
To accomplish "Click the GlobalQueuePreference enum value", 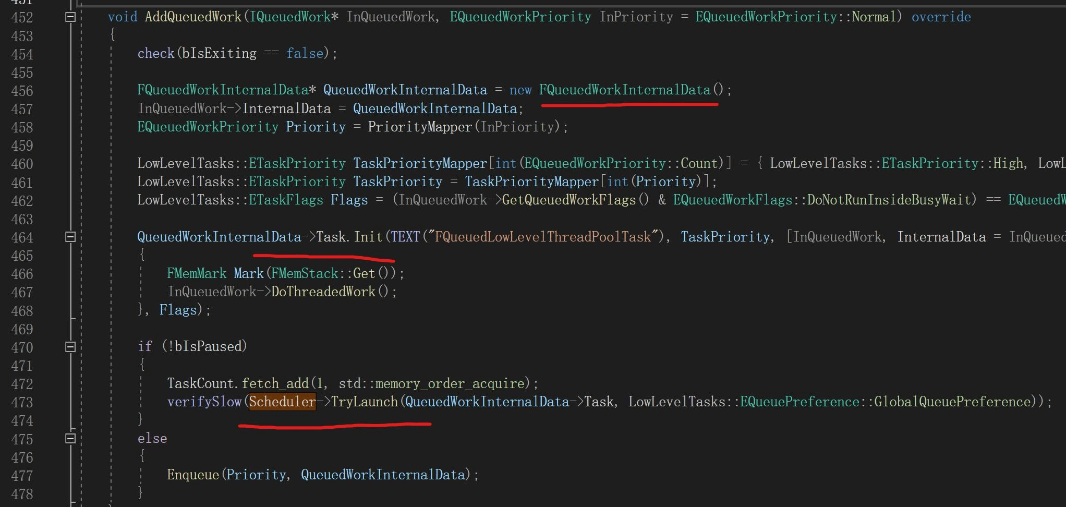I will [x=952, y=402].
